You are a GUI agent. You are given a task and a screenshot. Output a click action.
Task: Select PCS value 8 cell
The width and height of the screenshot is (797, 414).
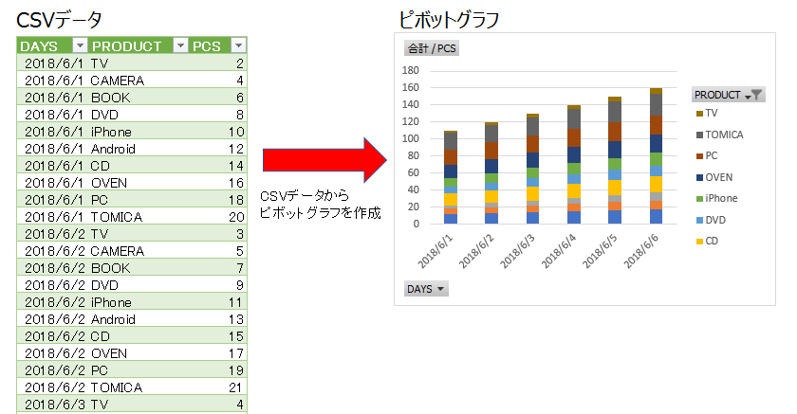(218, 115)
